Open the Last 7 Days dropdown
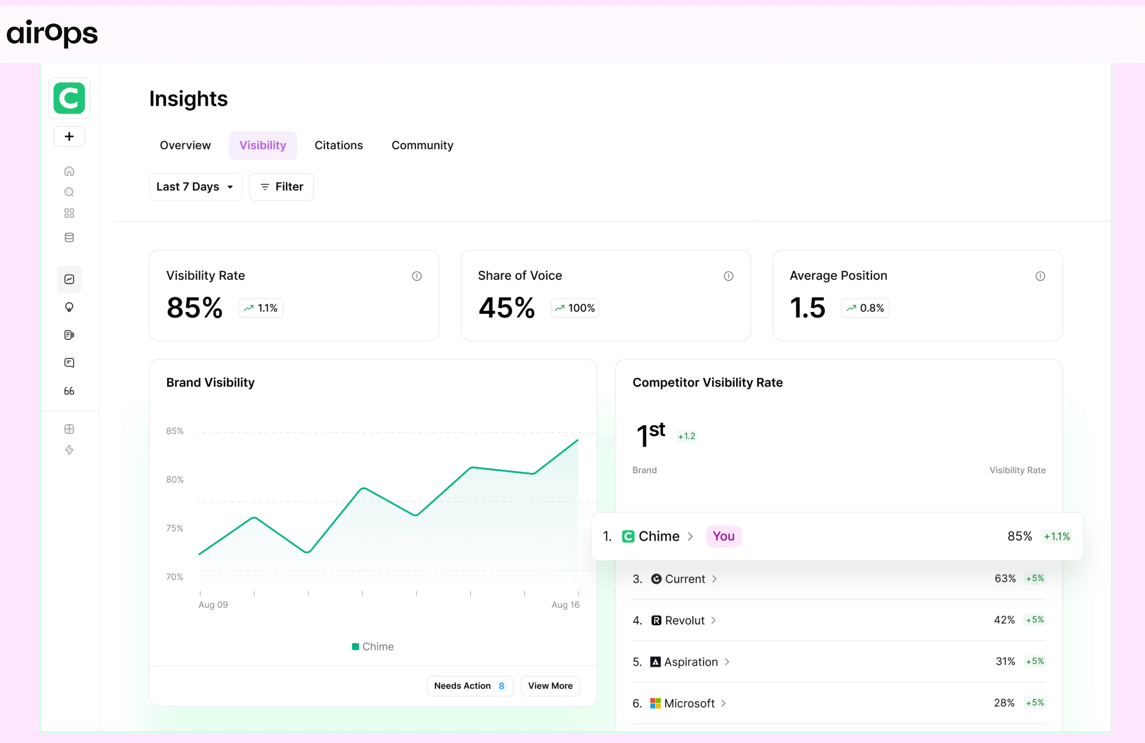 195,186
